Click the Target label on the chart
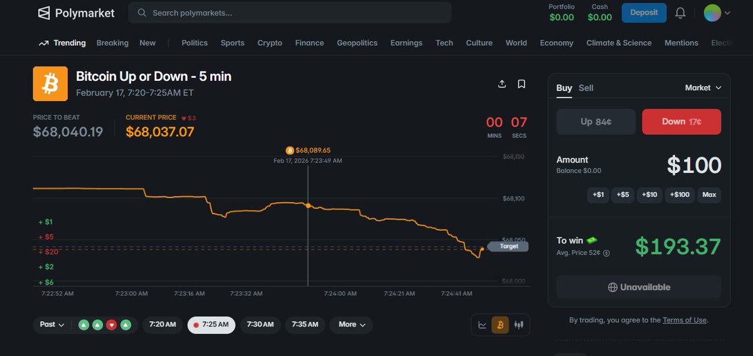Viewport: 753px width, 356px height. coord(508,246)
